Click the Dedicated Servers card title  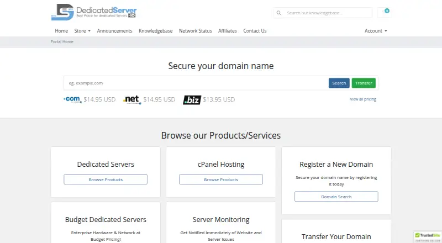(x=106, y=165)
